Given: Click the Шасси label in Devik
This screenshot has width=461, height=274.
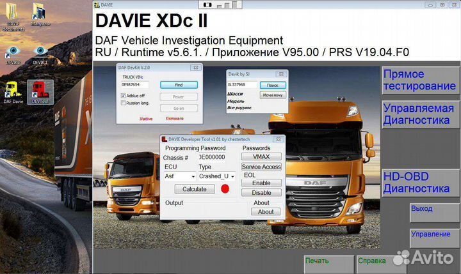Looking at the screenshot, I should pyautogui.click(x=235, y=94).
